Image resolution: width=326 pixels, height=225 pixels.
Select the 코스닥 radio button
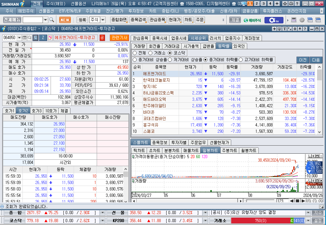(x=170, y=53)
